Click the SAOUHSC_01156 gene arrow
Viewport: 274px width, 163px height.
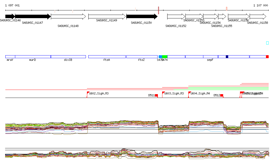[x=238, y=17]
